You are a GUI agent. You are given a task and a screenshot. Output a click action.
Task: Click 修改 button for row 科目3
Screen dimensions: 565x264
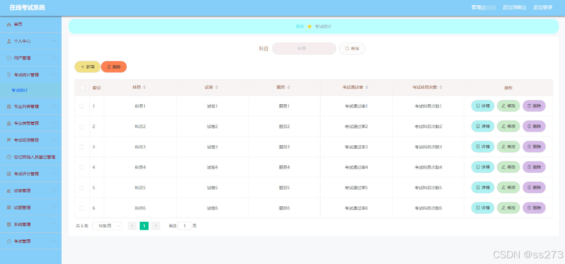(508, 147)
